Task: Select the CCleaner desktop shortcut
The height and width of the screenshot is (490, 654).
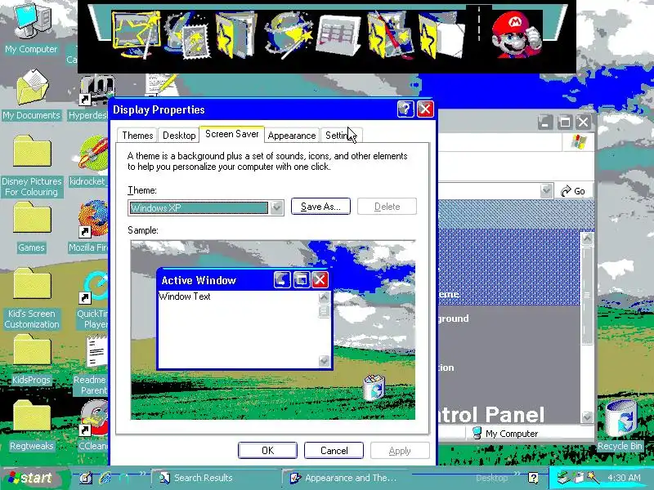Action: (x=93, y=425)
